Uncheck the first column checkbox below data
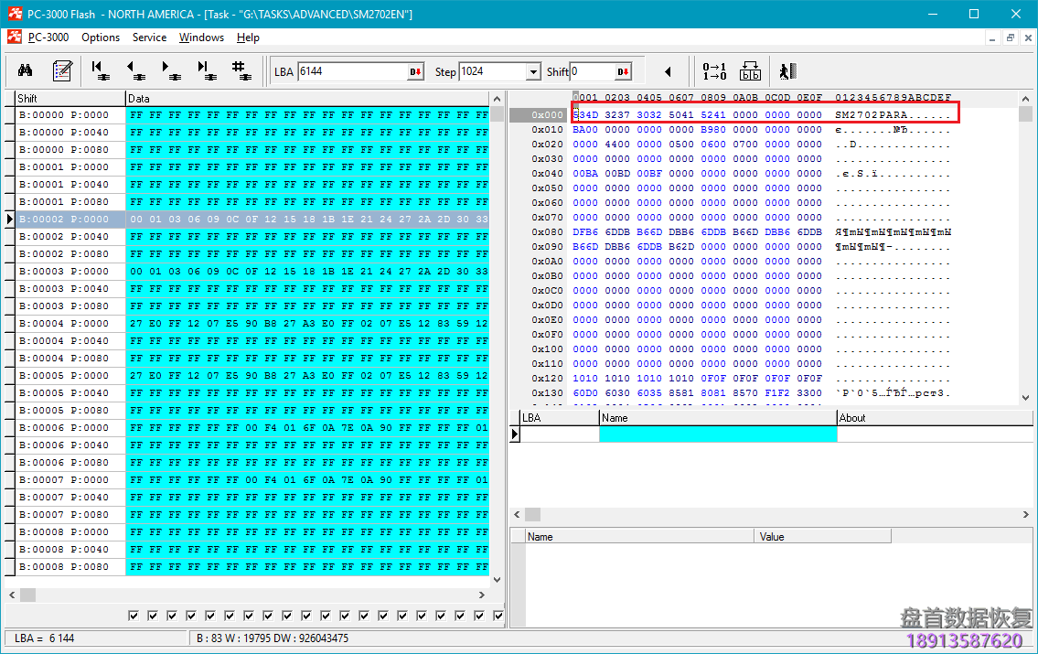 point(134,616)
